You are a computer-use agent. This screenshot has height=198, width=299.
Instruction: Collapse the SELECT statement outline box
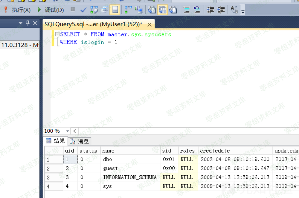click(x=57, y=34)
